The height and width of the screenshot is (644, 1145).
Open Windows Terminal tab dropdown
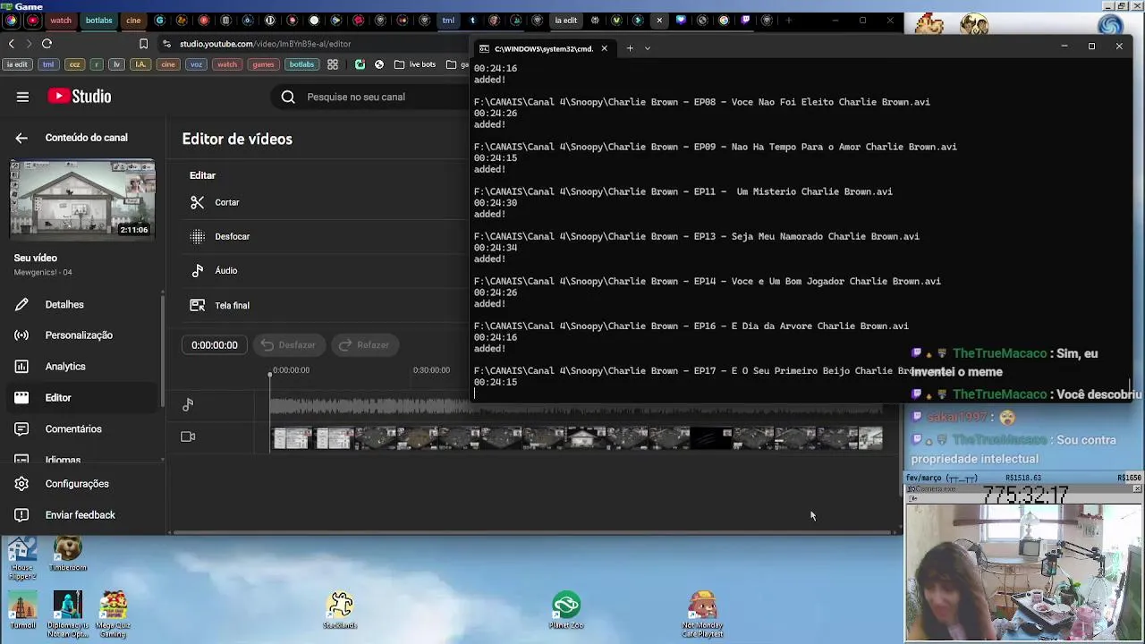pos(648,48)
